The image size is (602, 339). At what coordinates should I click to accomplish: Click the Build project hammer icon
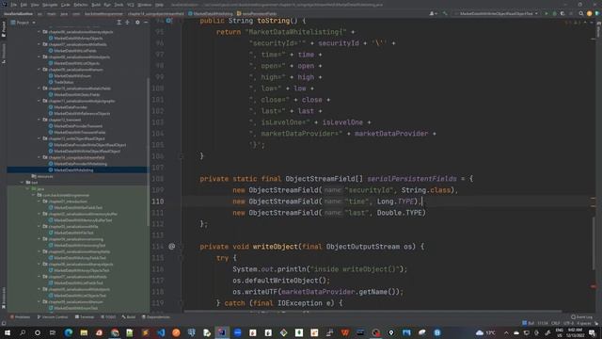click(445, 13)
